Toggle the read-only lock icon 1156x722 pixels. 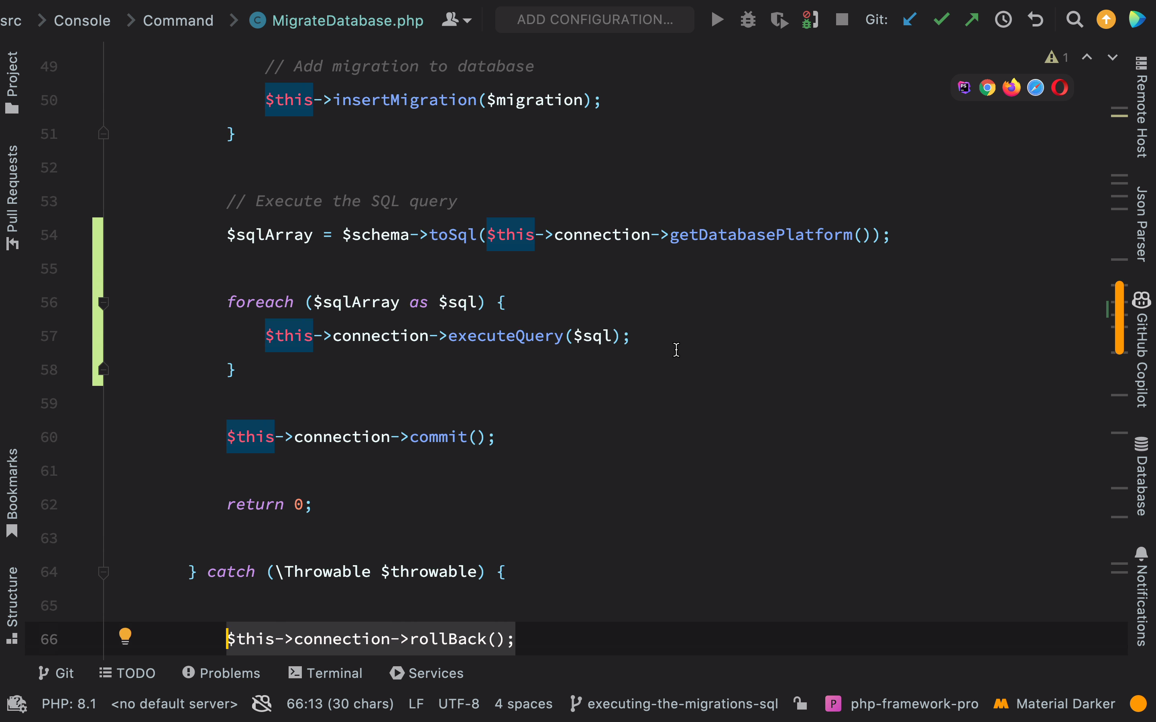(800, 704)
